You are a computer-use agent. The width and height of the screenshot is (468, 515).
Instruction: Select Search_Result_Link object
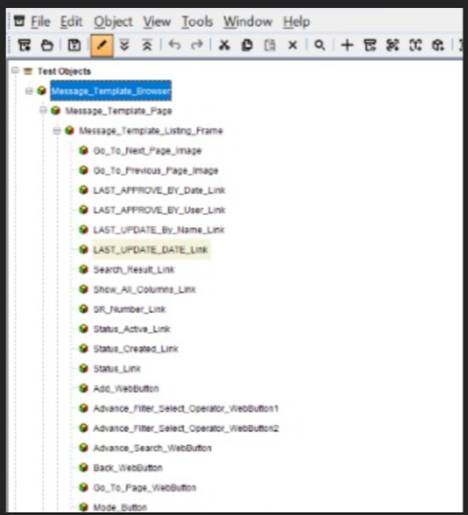point(133,269)
